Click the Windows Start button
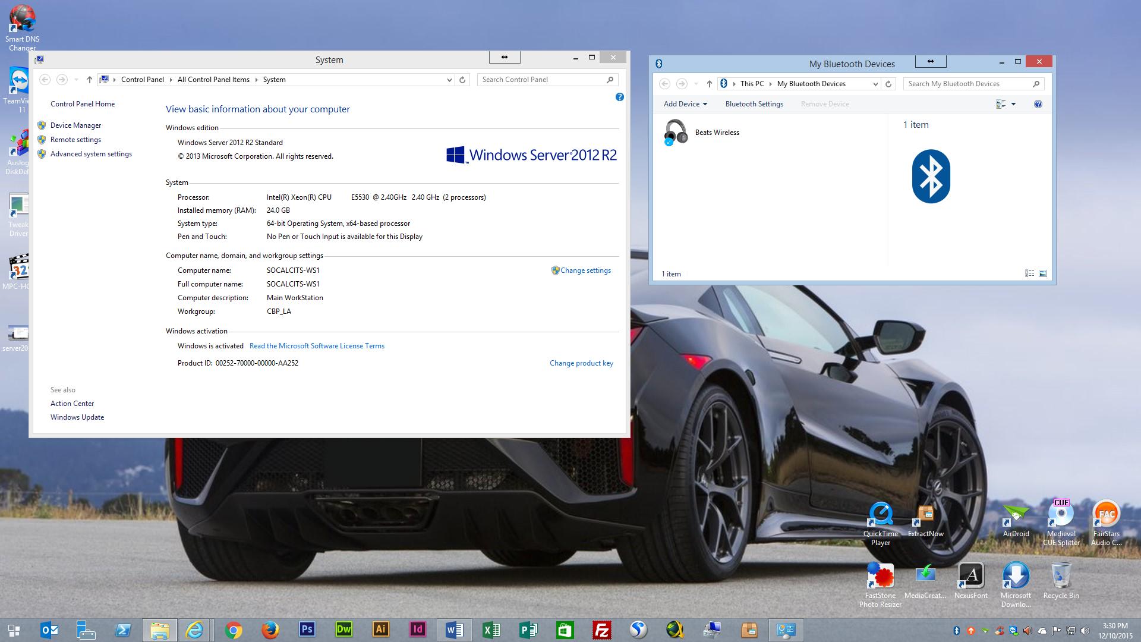Screen dimensions: 1141x642 [14, 630]
